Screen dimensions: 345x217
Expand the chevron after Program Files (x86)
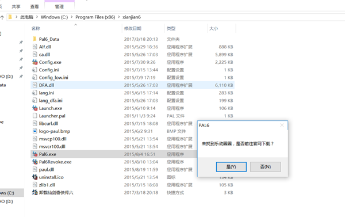119,17
